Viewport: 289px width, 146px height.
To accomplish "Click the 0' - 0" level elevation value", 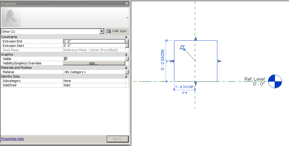I will tap(259, 84).
